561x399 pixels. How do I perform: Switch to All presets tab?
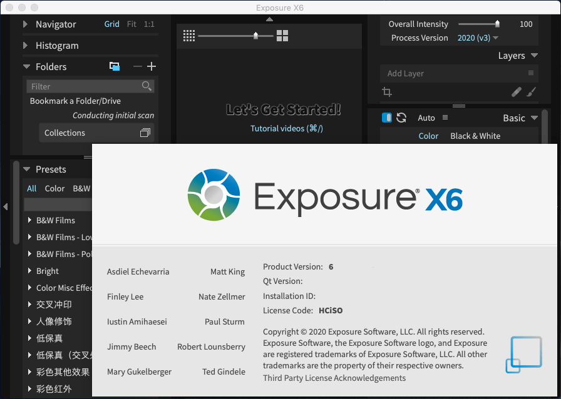tap(31, 188)
